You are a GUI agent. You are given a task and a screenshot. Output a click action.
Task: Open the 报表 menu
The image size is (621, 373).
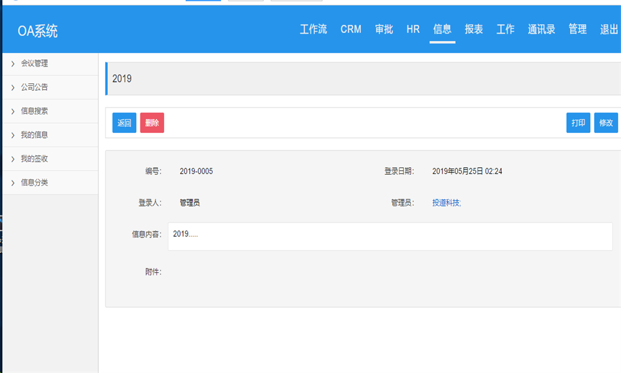click(x=474, y=29)
